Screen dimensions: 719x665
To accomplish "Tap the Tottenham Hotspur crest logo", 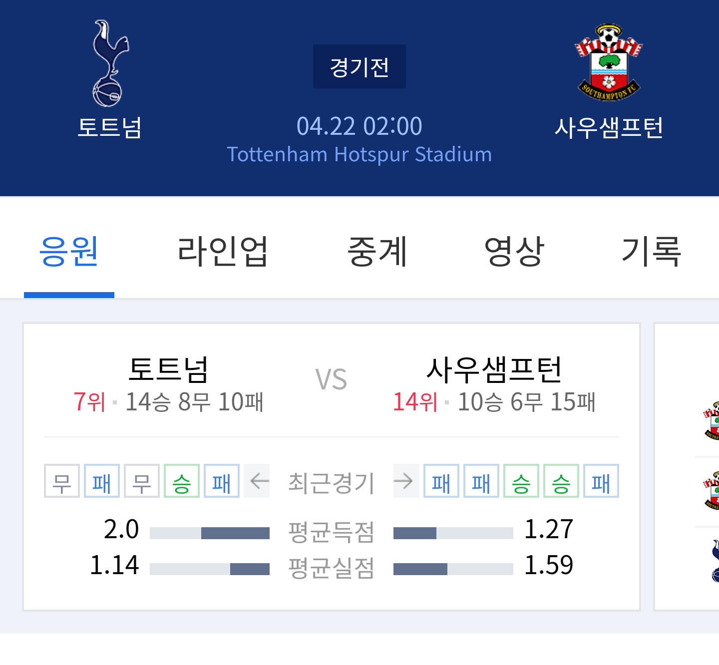I will point(110,63).
